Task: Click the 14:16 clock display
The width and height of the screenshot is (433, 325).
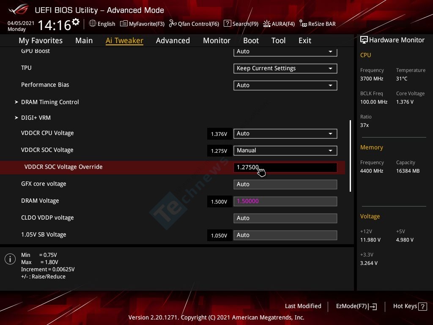Action: tap(55, 25)
